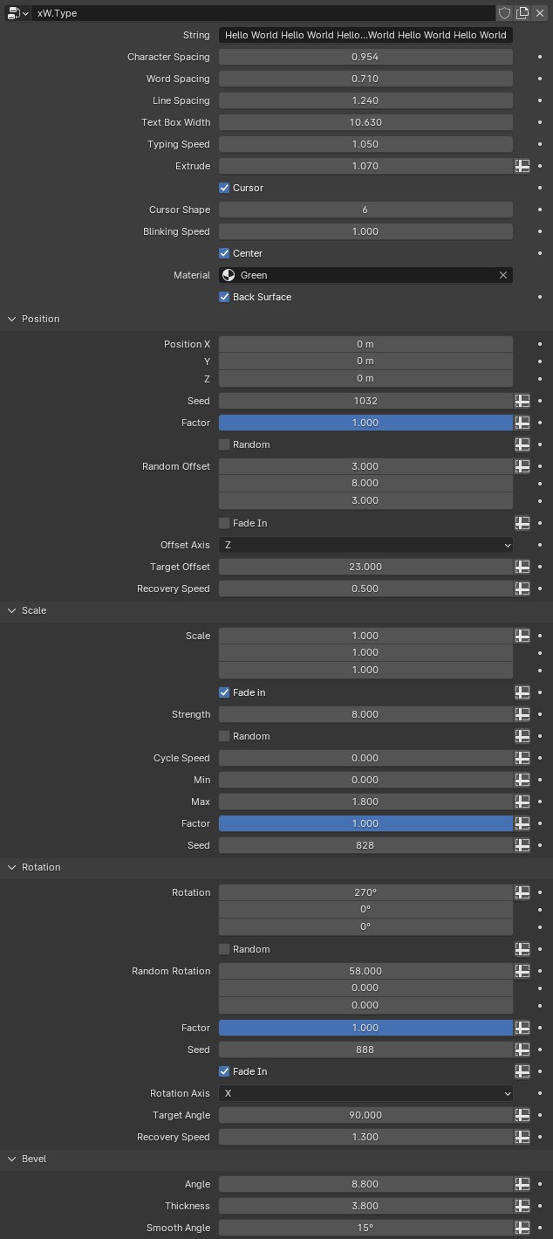Disable the Cursor checkbox
Screen dimensions: 553x1239
click(225, 188)
